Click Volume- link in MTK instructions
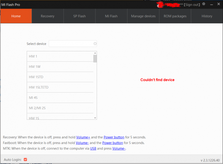Screen dimensions: 223x164 click(x=119, y=148)
